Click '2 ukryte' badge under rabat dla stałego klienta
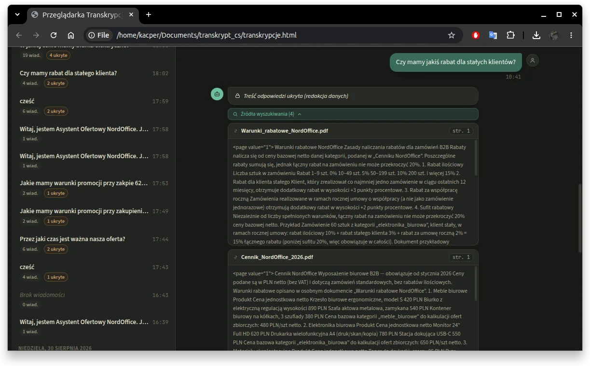This screenshot has width=590, height=366. (x=55, y=83)
